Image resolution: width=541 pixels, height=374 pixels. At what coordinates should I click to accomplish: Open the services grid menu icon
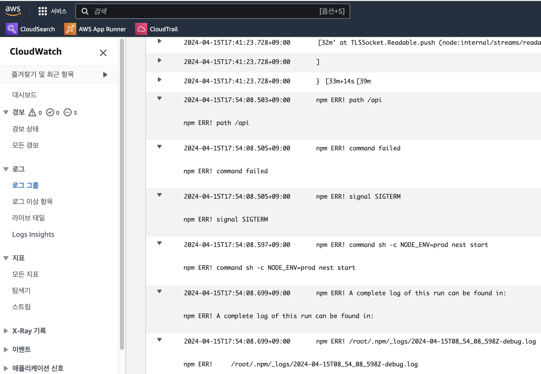(x=42, y=11)
